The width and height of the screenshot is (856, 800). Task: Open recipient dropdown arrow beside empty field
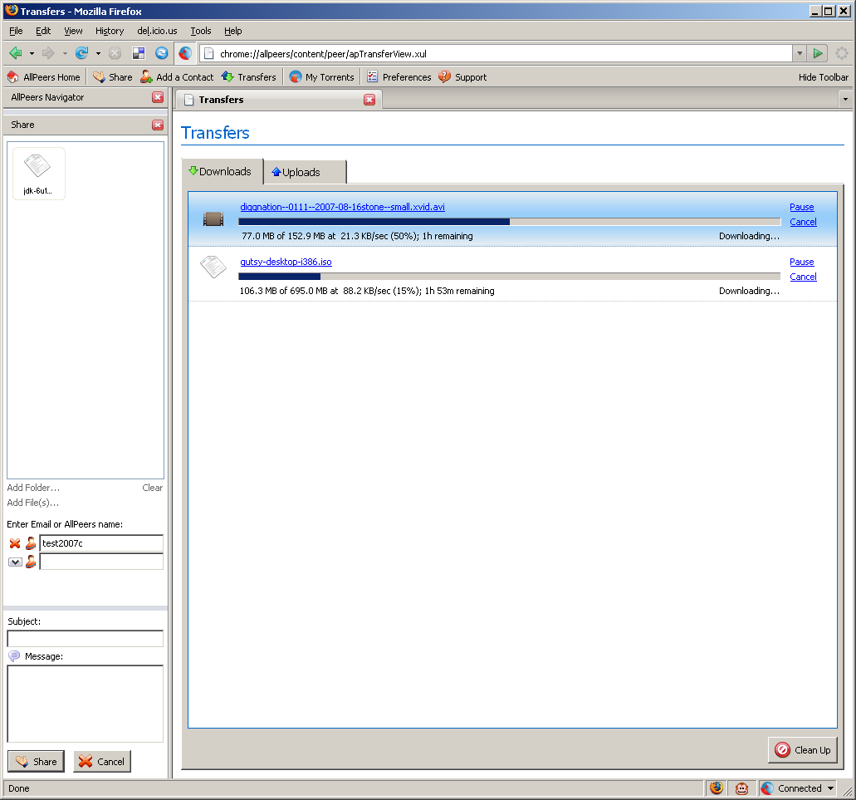15,562
